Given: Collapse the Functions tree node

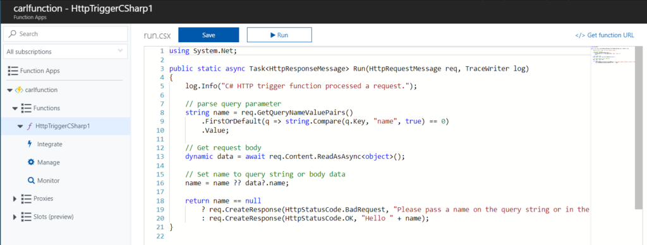Looking at the screenshot, I should [15, 108].
